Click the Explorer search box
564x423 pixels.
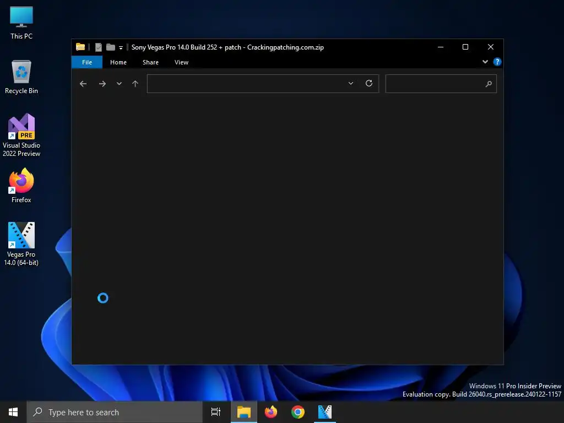coord(441,84)
